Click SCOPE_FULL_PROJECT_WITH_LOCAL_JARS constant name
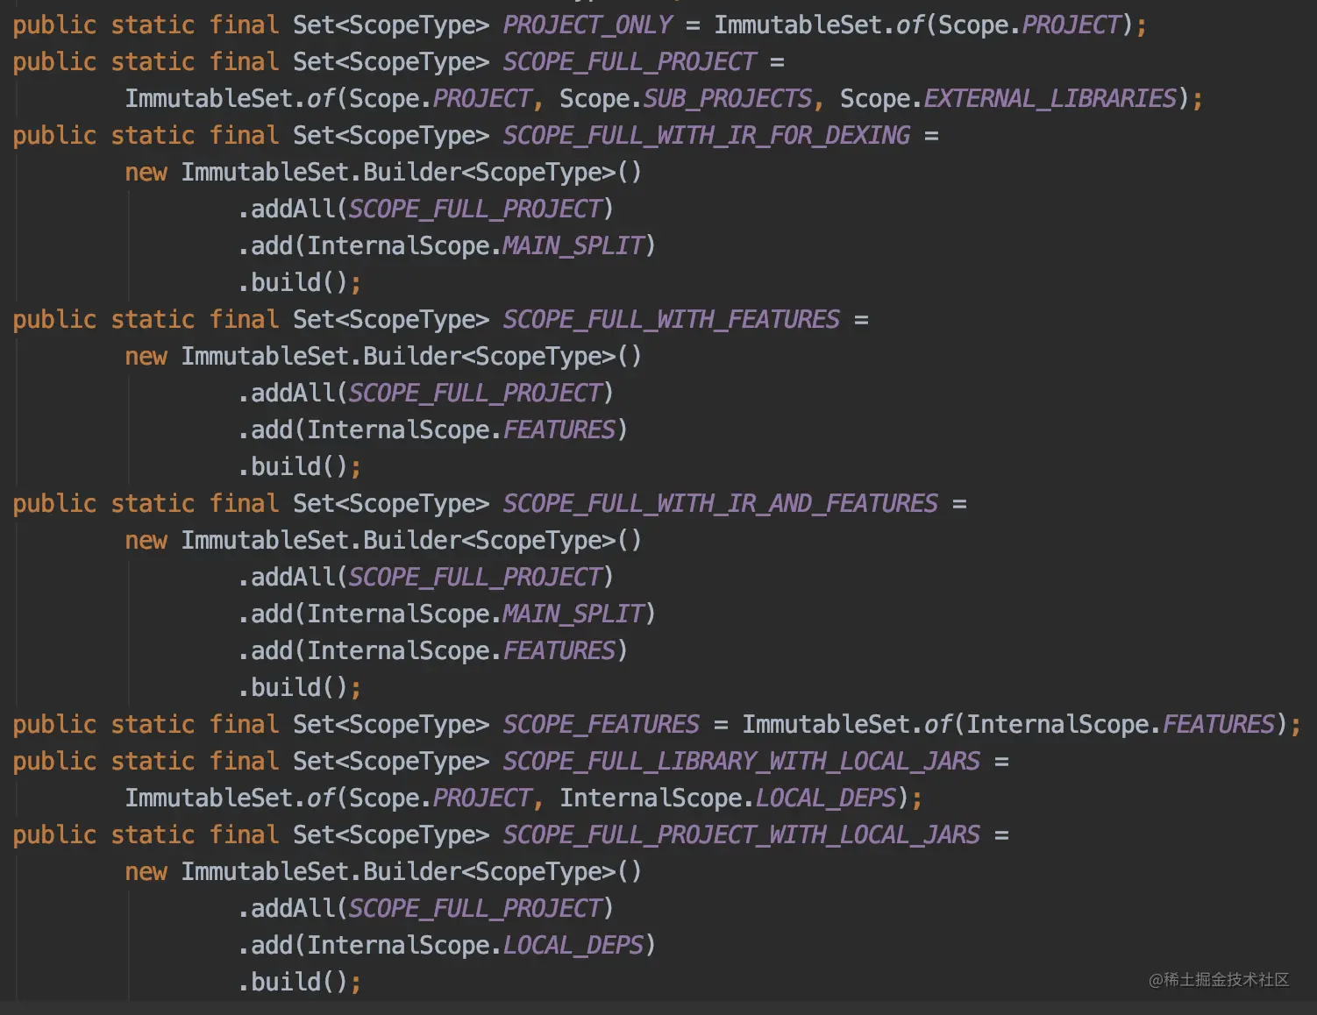 [x=741, y=834]
